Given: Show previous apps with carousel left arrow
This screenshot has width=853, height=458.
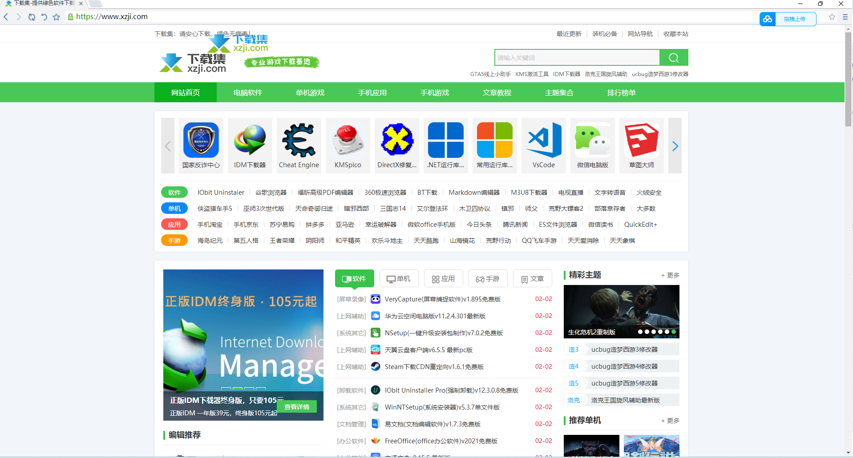Looking at the screenshot, I should click(x=168, y=146).
